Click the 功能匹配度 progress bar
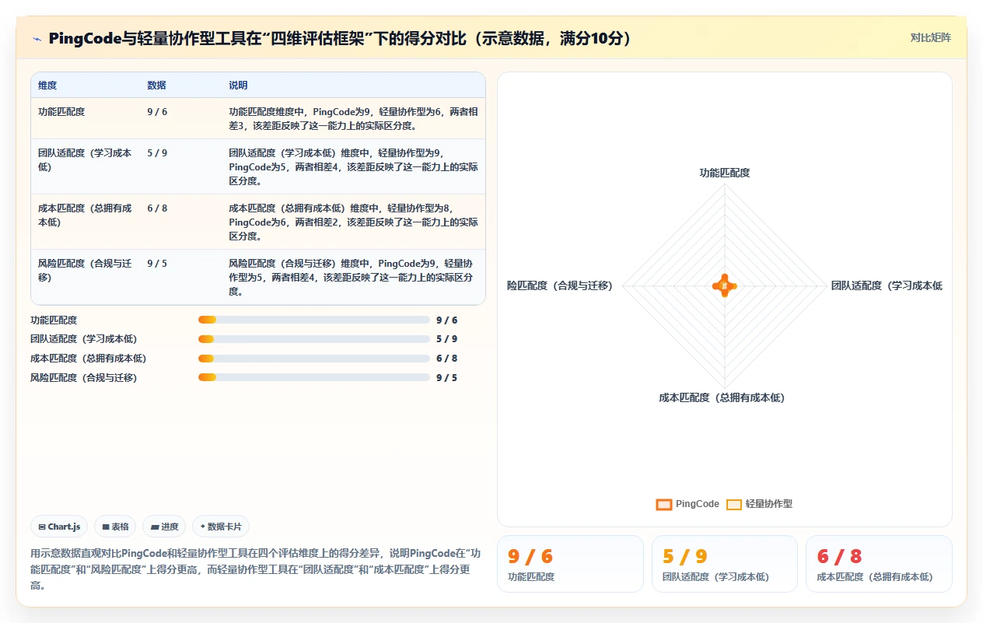Viewport: 983px width, 623px height. click(313, 320)
